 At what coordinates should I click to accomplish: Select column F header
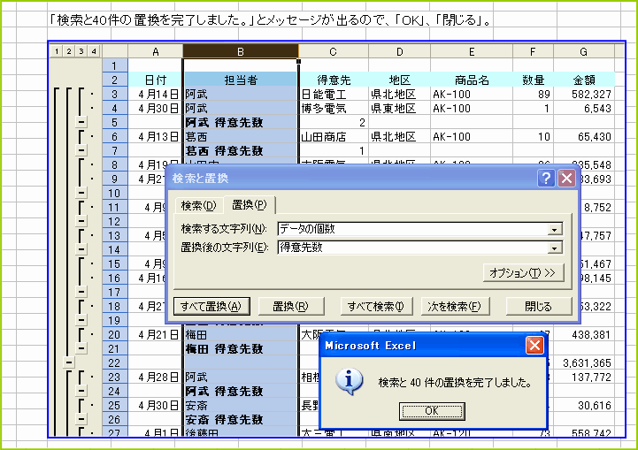pos(533,51)
